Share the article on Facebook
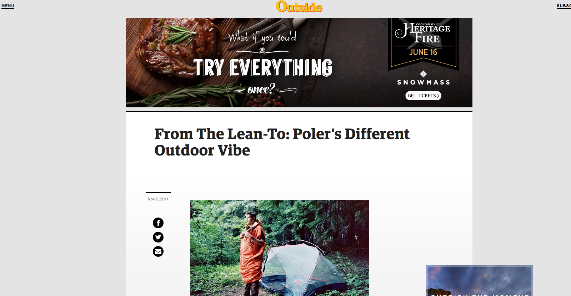The height and width of the screenshot is (296, 571). 158,223
